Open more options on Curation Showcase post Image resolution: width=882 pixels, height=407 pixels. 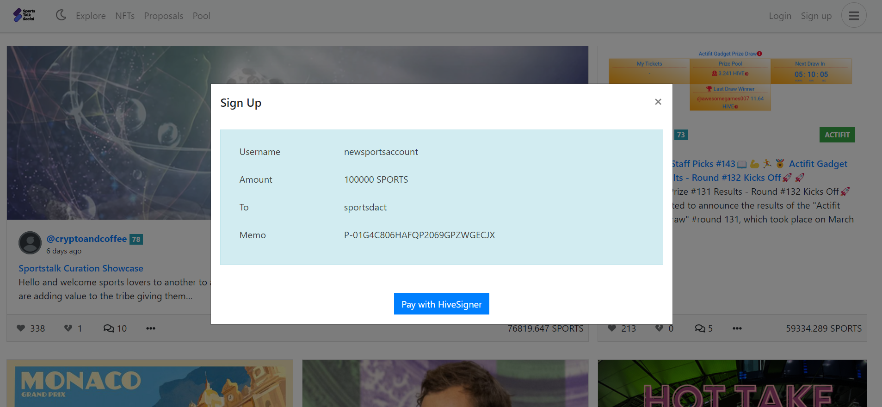click(x=151, y=328)
